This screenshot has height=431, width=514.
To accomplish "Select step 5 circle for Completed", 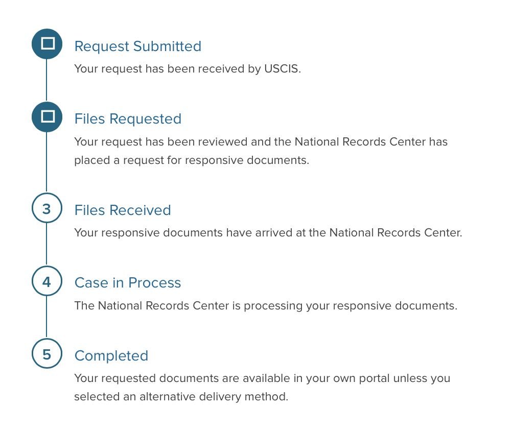I will (x=47, y=354).
